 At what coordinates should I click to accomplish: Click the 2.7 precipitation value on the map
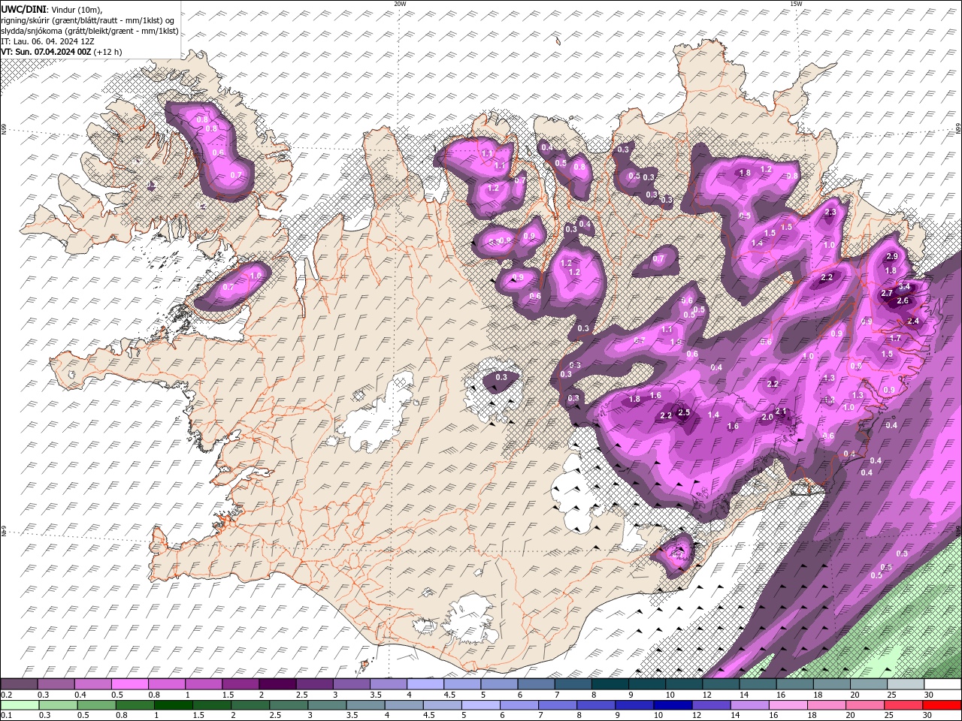tap(886, 293)
